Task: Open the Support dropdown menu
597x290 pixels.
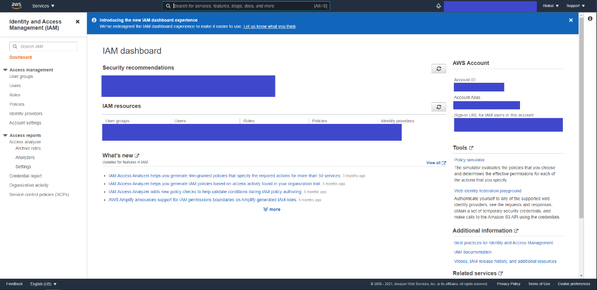Action: pyautogui.click(x=576, y=6)
